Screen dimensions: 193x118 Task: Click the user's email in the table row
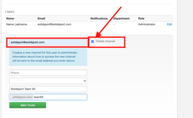pyautogui.click(x=54, y=25)
